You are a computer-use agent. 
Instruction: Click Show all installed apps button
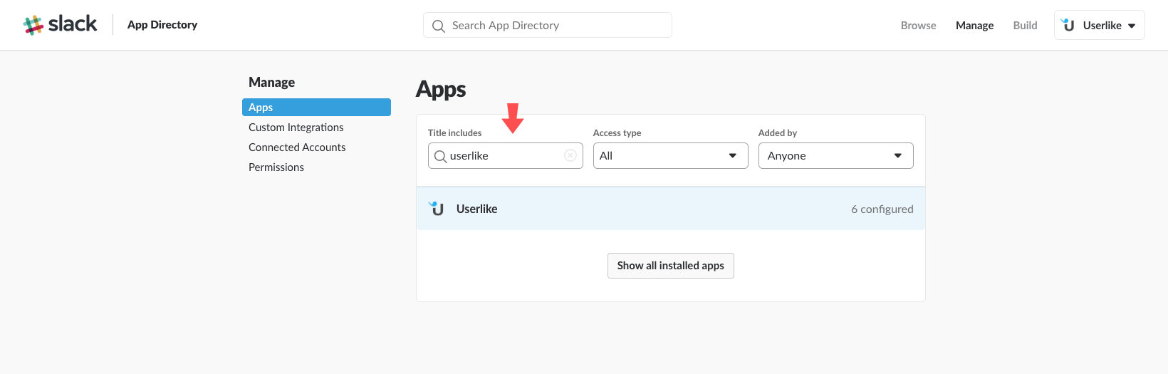tap(670, 265)
